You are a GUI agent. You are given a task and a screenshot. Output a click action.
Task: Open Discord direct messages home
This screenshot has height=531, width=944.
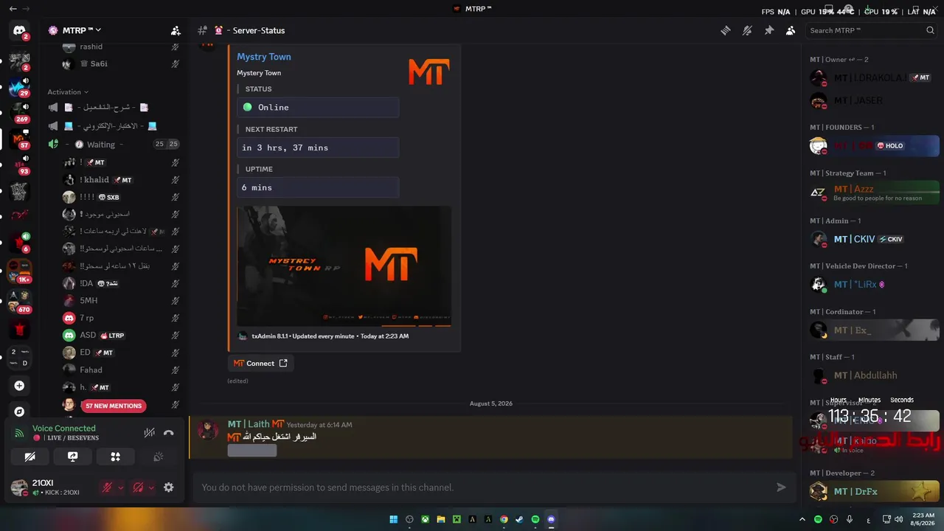pos(19,30)
